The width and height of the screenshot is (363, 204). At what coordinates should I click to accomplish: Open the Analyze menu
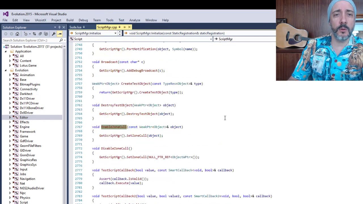point(135,20)
